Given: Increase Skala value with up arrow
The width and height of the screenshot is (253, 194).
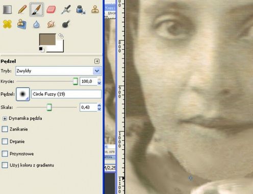Looking at the screenshot, I should point(99,106).
